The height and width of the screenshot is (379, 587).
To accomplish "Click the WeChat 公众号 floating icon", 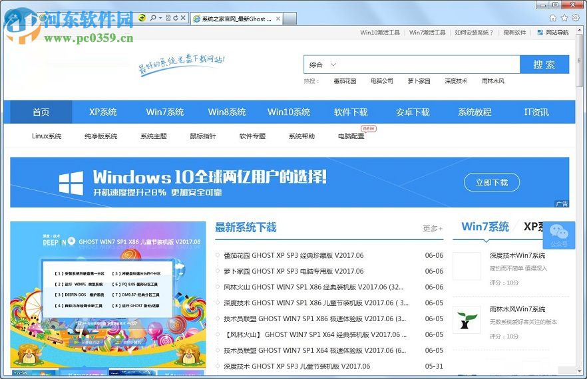I will (558, 235).
